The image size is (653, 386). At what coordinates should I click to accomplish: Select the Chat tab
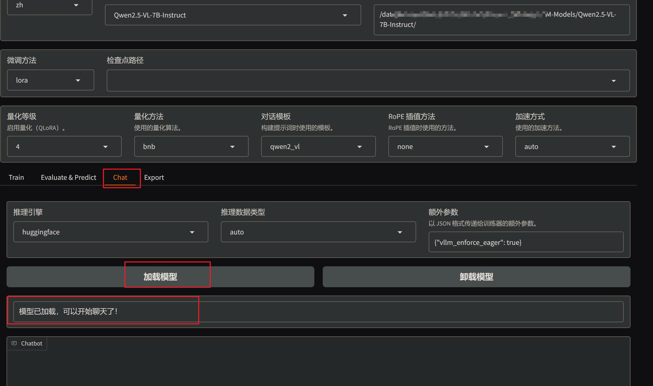click(120, 177)
